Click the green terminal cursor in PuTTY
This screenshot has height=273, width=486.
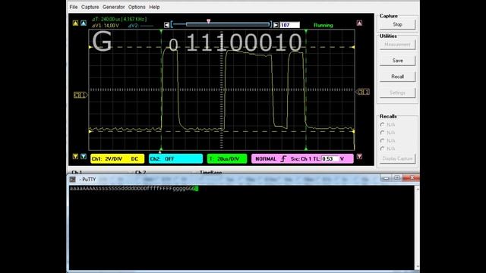click(x=196, y=188)
